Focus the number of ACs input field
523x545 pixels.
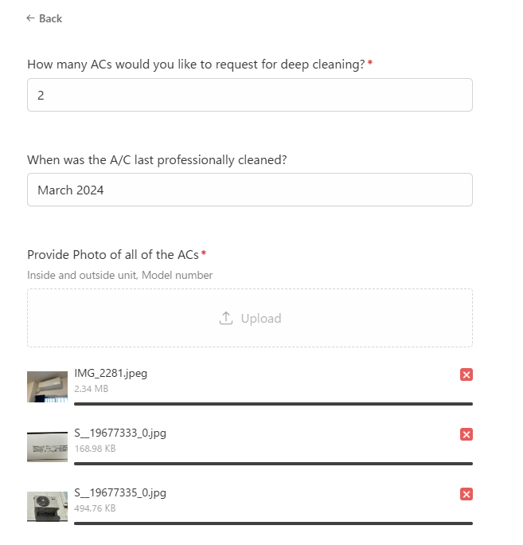pyautogui.click(x=249, y=95)
